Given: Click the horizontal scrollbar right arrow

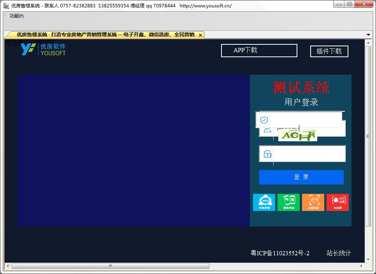Looking at the screenshot, I should click(x=361, y=266).
